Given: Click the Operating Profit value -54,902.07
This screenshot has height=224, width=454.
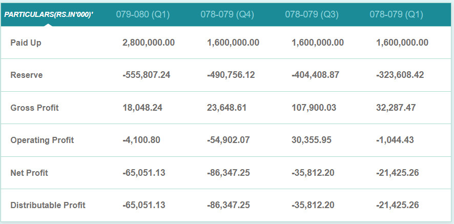Looking at the screenshot, I should click(229, 140).
